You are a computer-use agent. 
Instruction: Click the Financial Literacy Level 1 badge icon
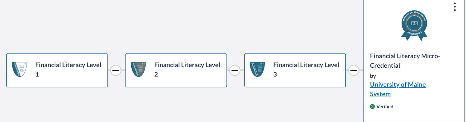click(x=20, y=69)
